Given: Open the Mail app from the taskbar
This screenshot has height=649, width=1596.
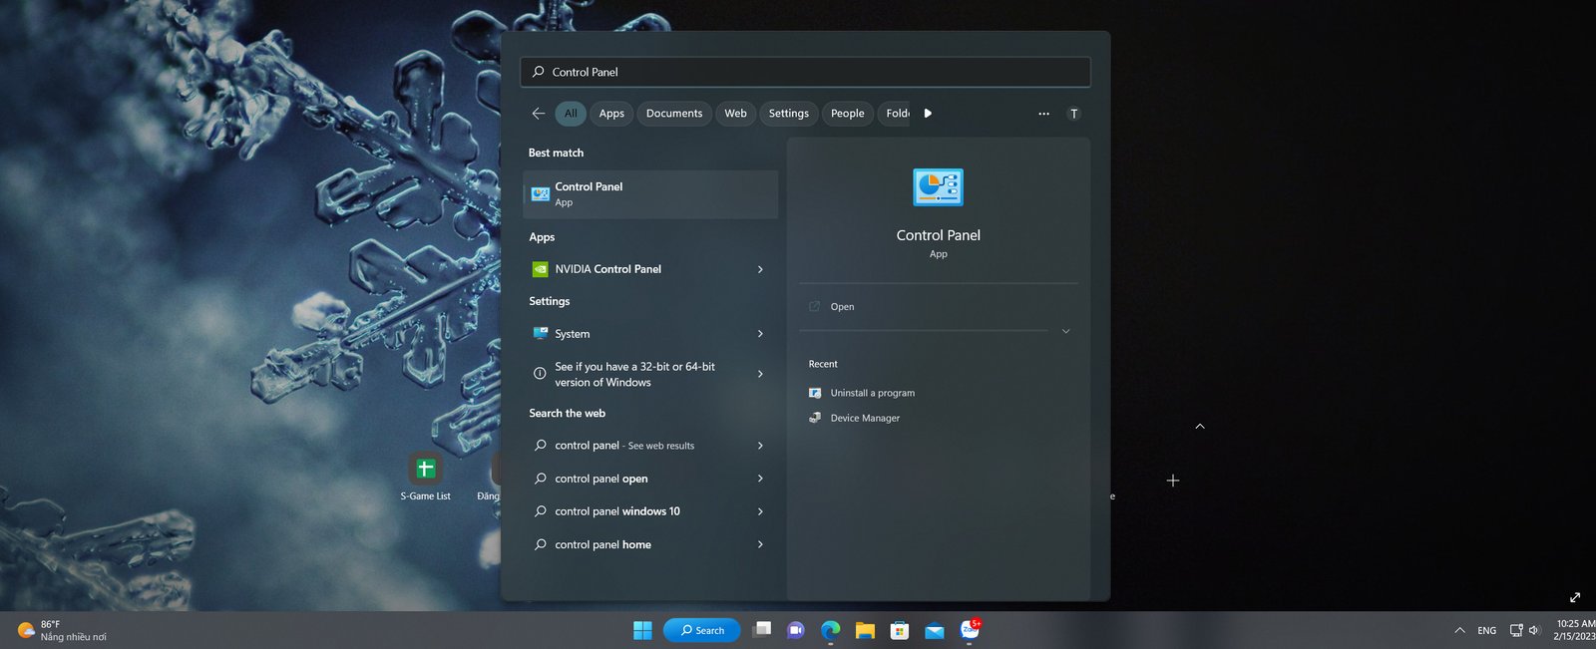Looking at the screenshot, I should click(935, 630).
